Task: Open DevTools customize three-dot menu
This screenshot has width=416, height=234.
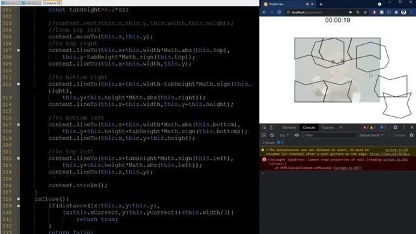Action: coord(404,127)
